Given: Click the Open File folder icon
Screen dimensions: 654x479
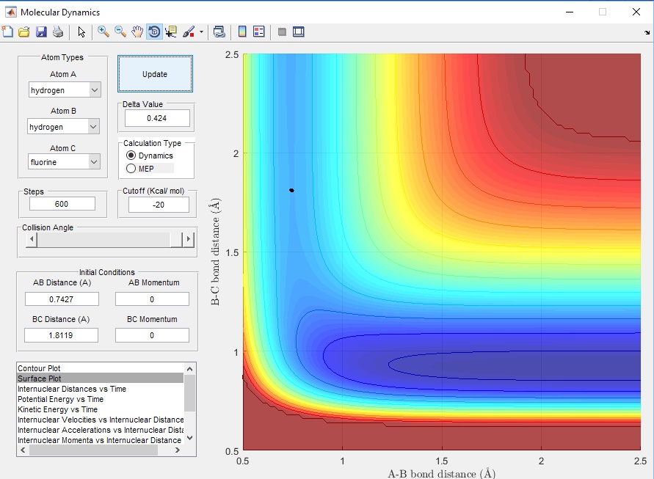Looking at the screenshot, I should 24,32.
